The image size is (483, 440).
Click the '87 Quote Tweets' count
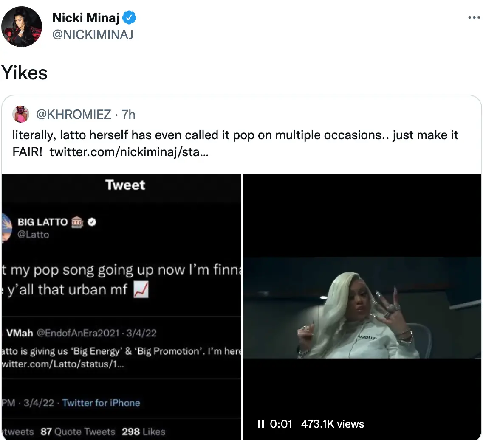[x=78, y=432]
